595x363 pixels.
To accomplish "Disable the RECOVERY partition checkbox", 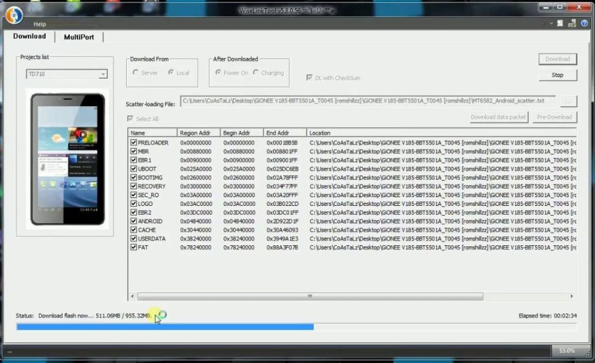I will tap(132, 186).
